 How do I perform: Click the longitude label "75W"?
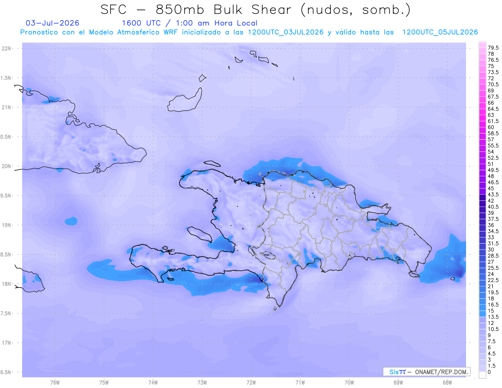104,382
